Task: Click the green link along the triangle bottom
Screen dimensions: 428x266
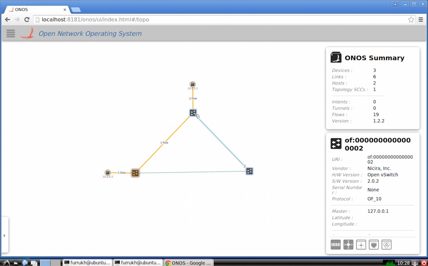Action: (x=192, y=172)
